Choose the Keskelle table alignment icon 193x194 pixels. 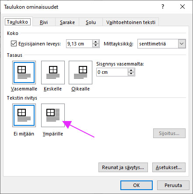[x=53, y=73]
